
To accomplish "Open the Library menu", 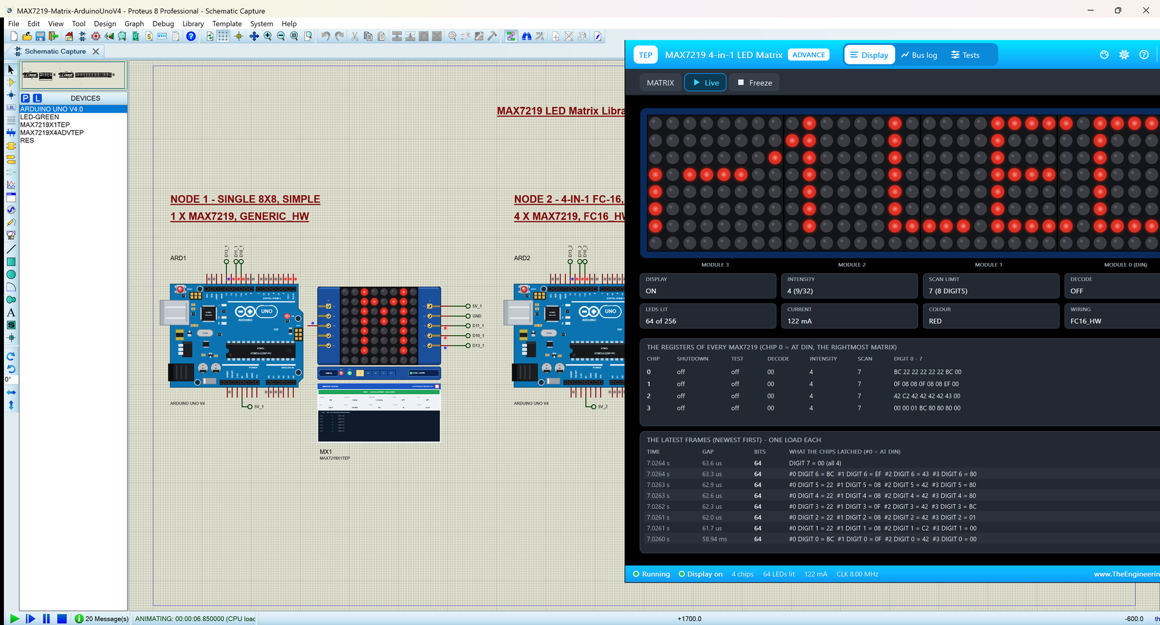I will point(193,24).
